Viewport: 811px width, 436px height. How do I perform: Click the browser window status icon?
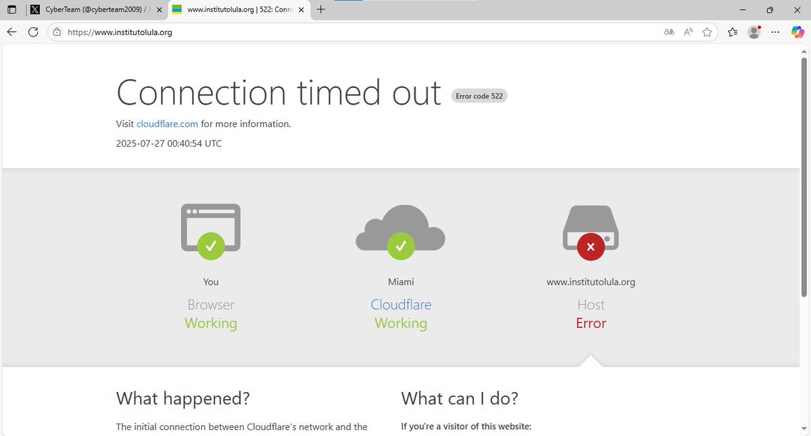pos(211,231)
